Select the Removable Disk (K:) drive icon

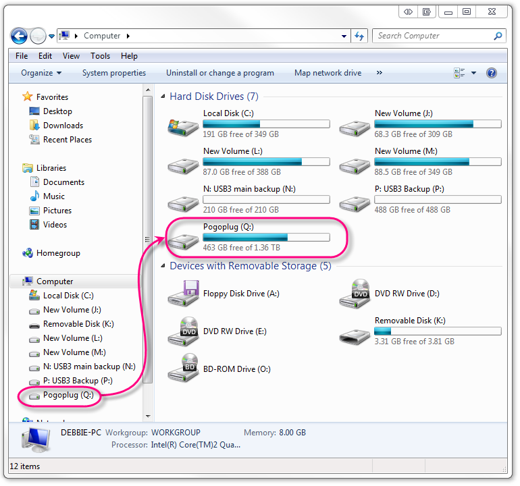355,331
